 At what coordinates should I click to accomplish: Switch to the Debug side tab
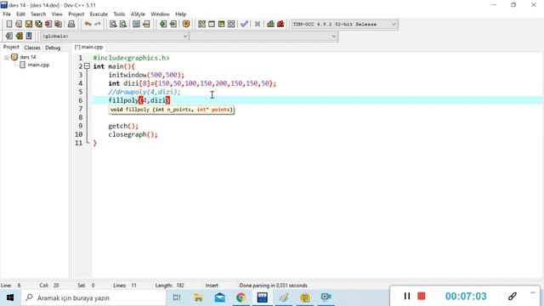[53, 48]
